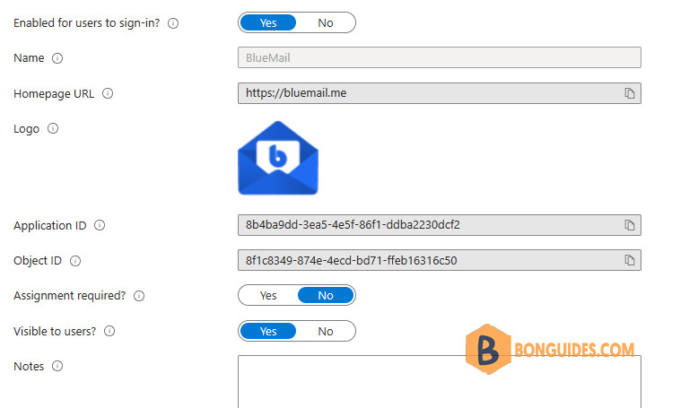This screenshot has height=408, width=689.
Task: Focus the Notes text area
Action: (440, 382)
